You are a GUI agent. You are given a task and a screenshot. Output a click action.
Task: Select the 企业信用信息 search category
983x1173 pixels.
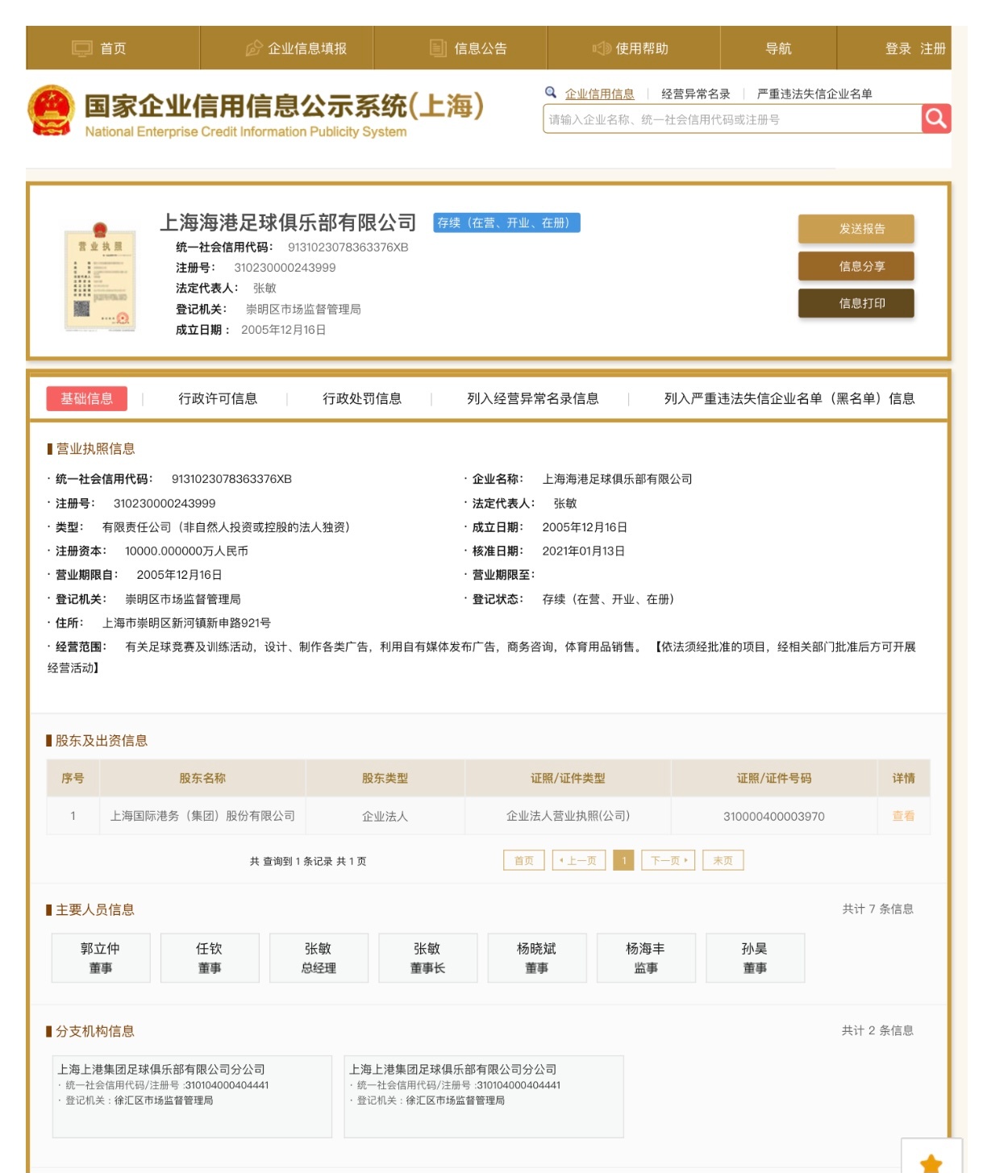click(599, 94)
